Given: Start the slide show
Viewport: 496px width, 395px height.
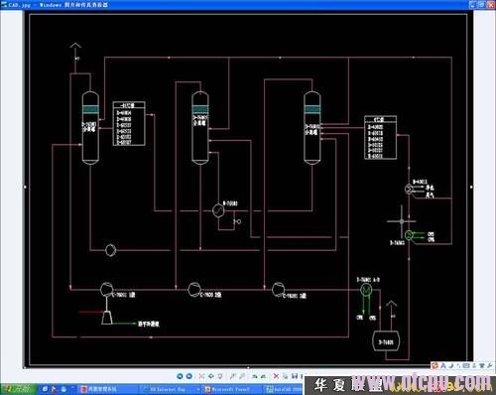Looking at the screenshot, I should click(219, 376).
